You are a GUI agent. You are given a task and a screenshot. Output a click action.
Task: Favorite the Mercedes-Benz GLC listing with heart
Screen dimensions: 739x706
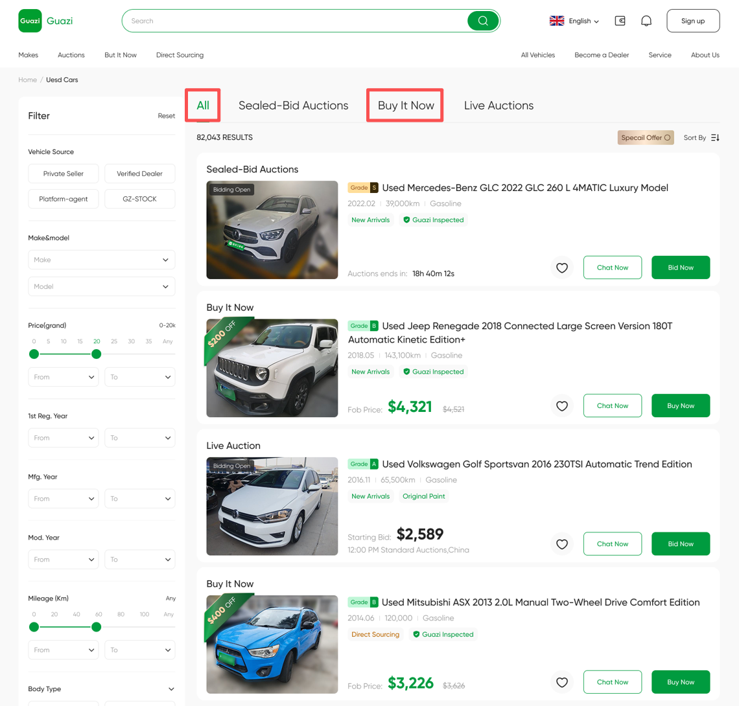561,268
